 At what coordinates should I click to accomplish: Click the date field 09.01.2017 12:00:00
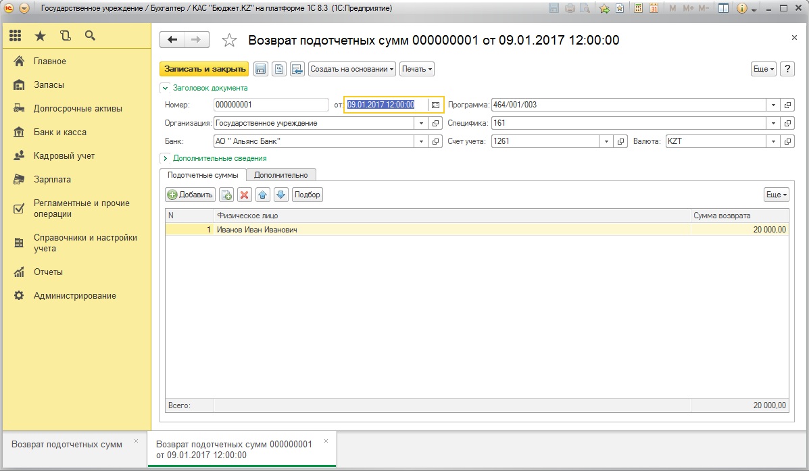[x=387, y=105]
